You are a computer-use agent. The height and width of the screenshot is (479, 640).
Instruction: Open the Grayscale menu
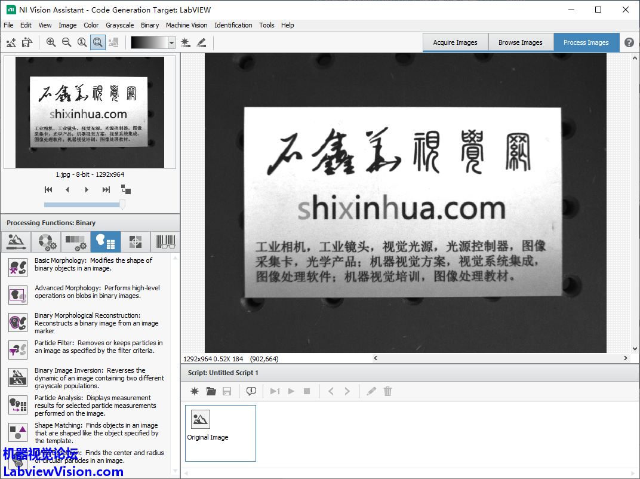[x=119, y=25]
